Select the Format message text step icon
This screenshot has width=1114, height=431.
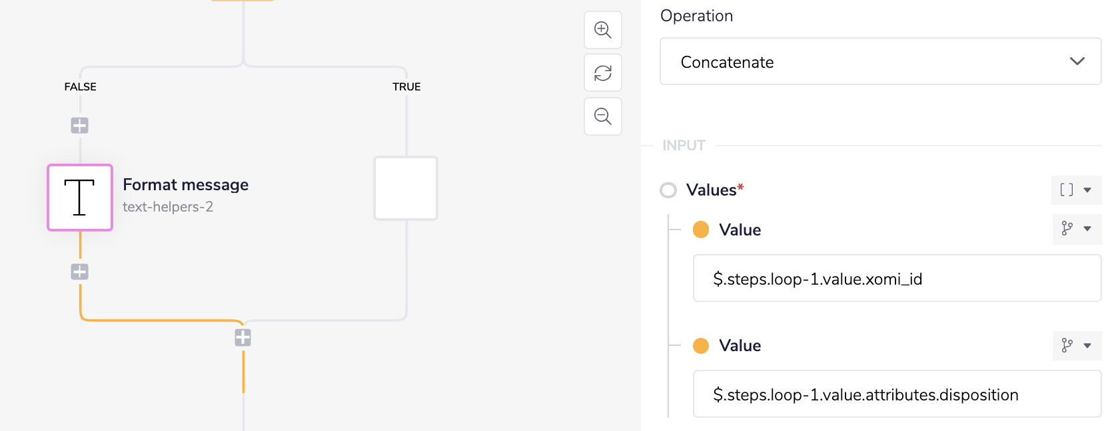(80, 198)
